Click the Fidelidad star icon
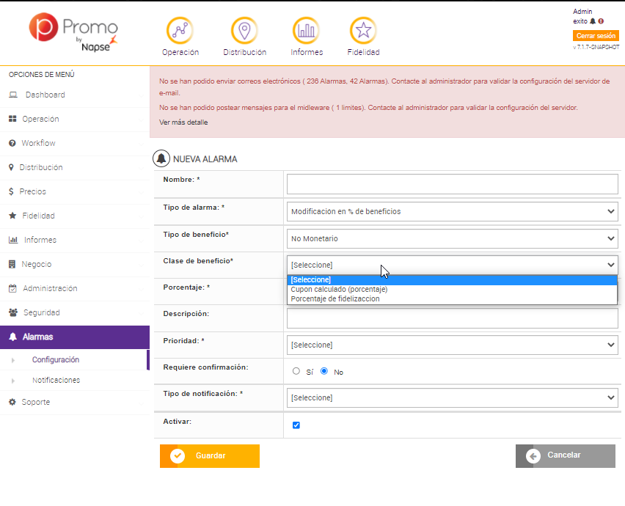Image resolution: width=625 pixels, height=506 pixels. (x=362, y=30)
